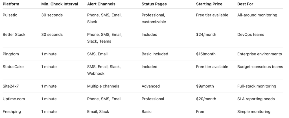Screen dimensions: 289x118
Task: Click the Better Stack platform name
Action: (x=14, y=35)
